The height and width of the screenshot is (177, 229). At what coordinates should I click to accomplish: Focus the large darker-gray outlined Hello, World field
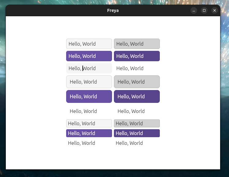click(x=137, y=82)
